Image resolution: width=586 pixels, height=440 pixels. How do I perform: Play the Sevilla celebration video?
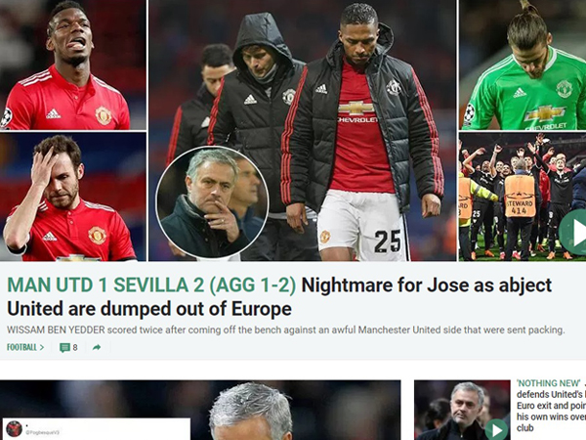pyautogui.click(x=573, y=232)
